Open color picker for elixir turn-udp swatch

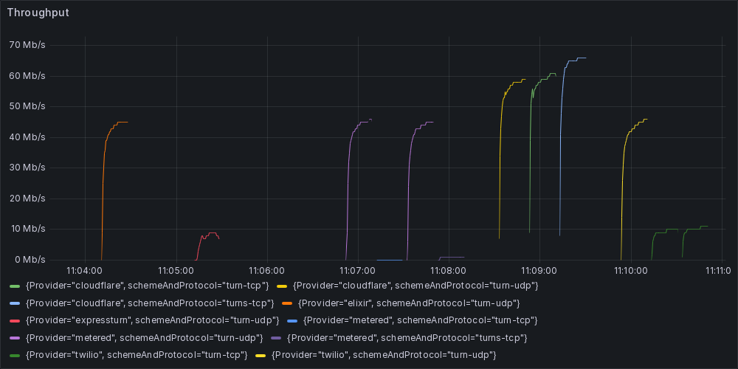(286, 303)
